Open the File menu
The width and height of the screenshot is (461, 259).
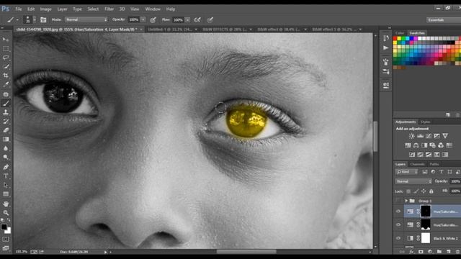[19, 9]
